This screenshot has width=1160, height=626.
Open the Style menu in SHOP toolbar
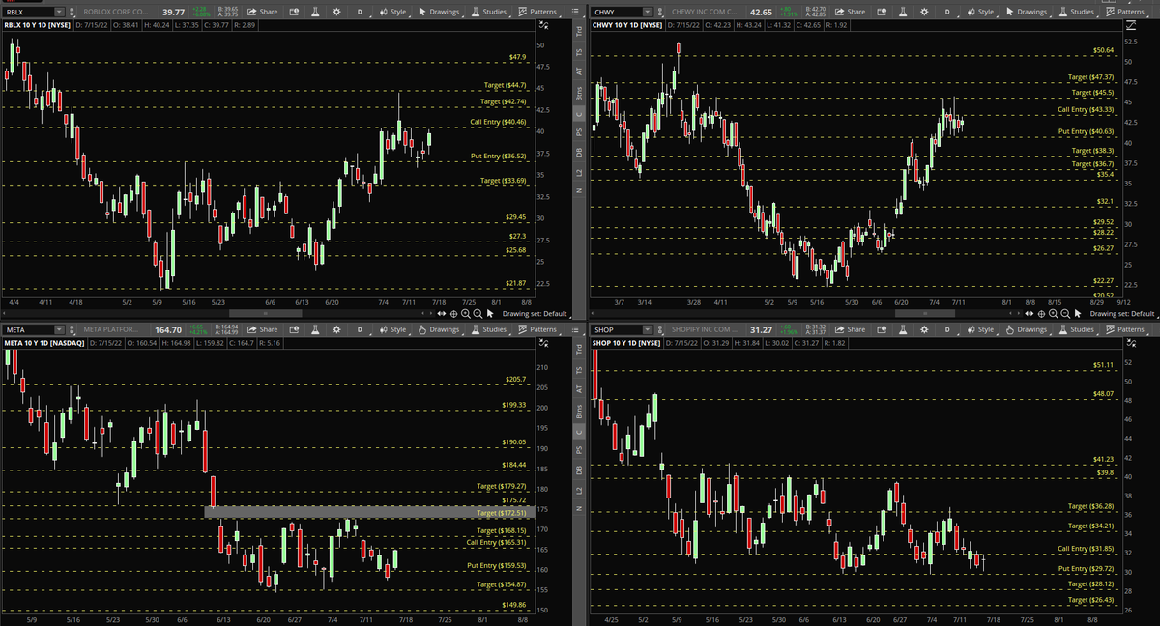979,329
